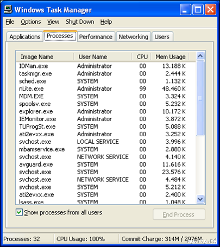Select svchost.exe using 4.140 K memory
The width and height of the screenshot is (220, 247).
(106, 157)
